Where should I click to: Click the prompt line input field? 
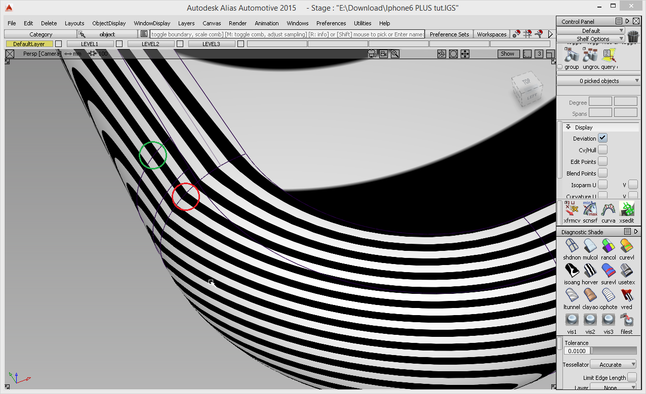point(287,34)
